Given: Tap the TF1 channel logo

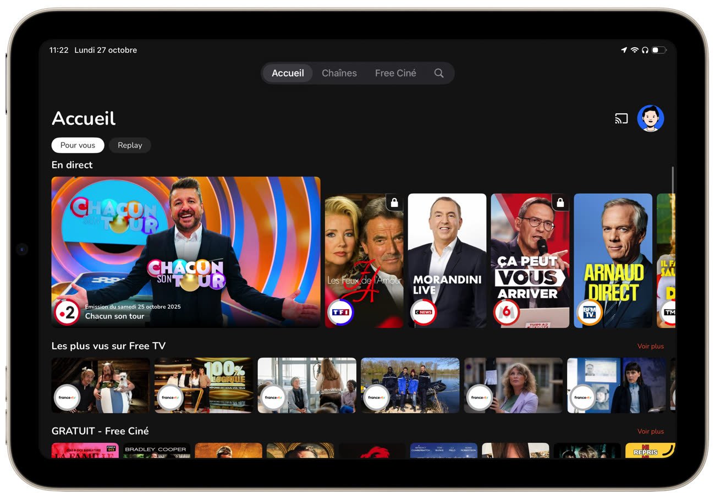Looking at the screenshot, I should click(x=340, y=312).
